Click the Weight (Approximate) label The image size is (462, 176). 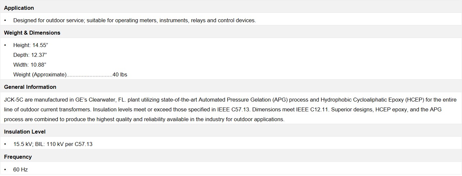point(40,74)
